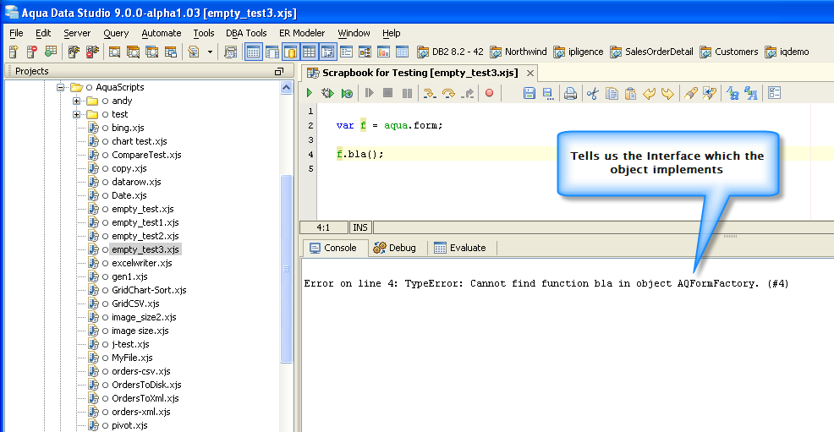This screenshot has height=432, width=834.
Task: Redo edit with the right yellow arrow
Action: pyautogui.click(x=667, y=94)
